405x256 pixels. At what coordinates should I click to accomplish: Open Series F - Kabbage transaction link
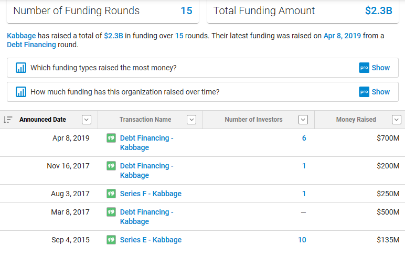click(151, 194)
